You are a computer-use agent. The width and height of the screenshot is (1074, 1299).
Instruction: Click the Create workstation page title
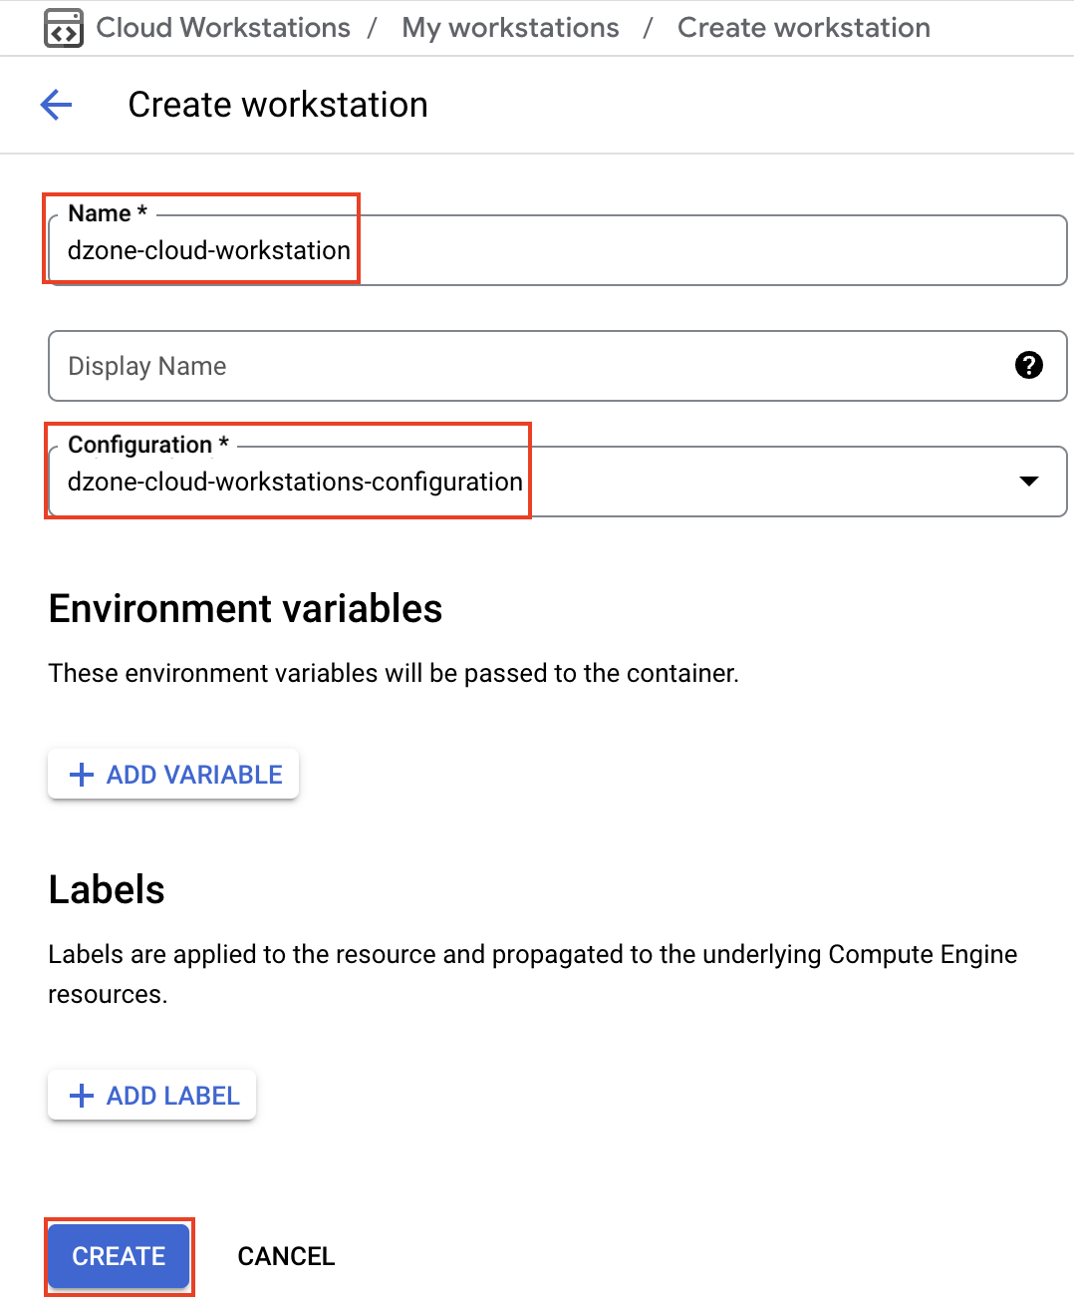(x=277, y=104)
